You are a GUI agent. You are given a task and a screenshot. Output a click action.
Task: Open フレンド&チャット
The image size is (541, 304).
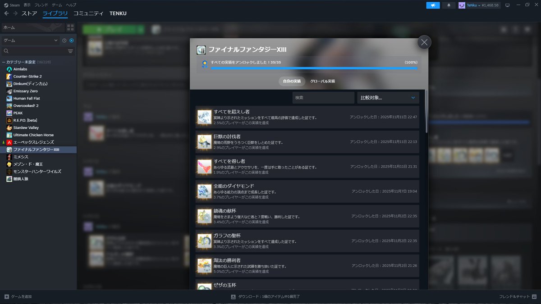click(517, 297)
